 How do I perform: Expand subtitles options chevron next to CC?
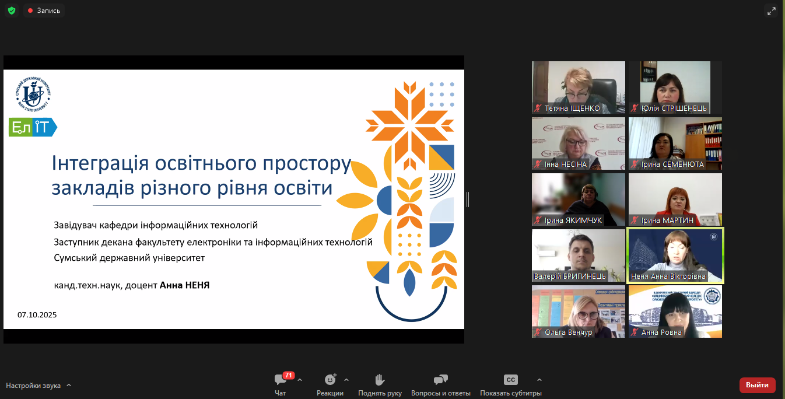539,380
